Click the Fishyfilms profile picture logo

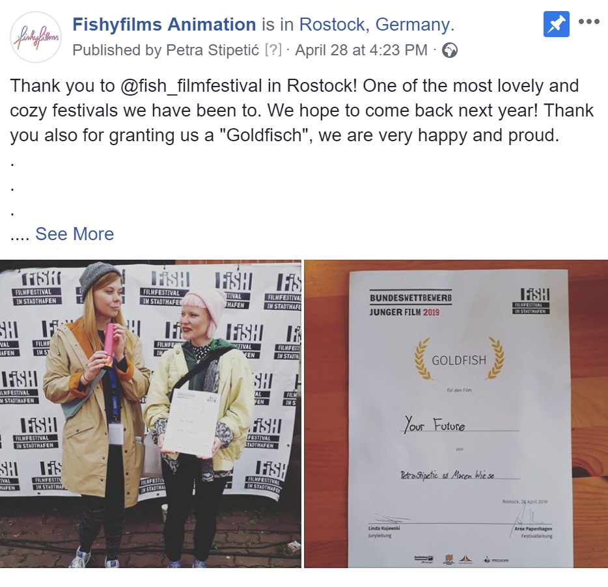click(x=36, y=37)
